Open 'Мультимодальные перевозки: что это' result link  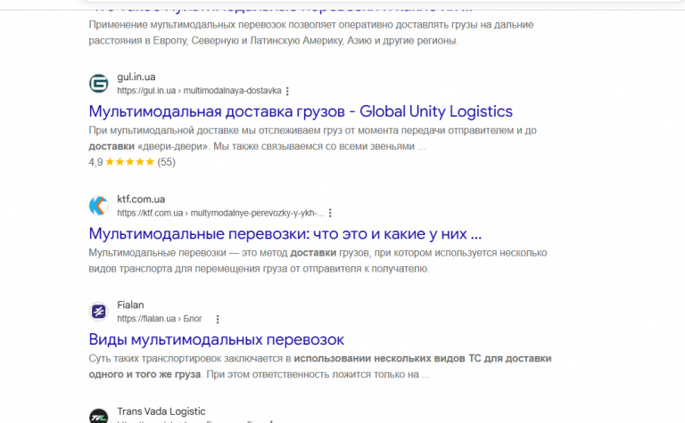(x=285, y=233)
